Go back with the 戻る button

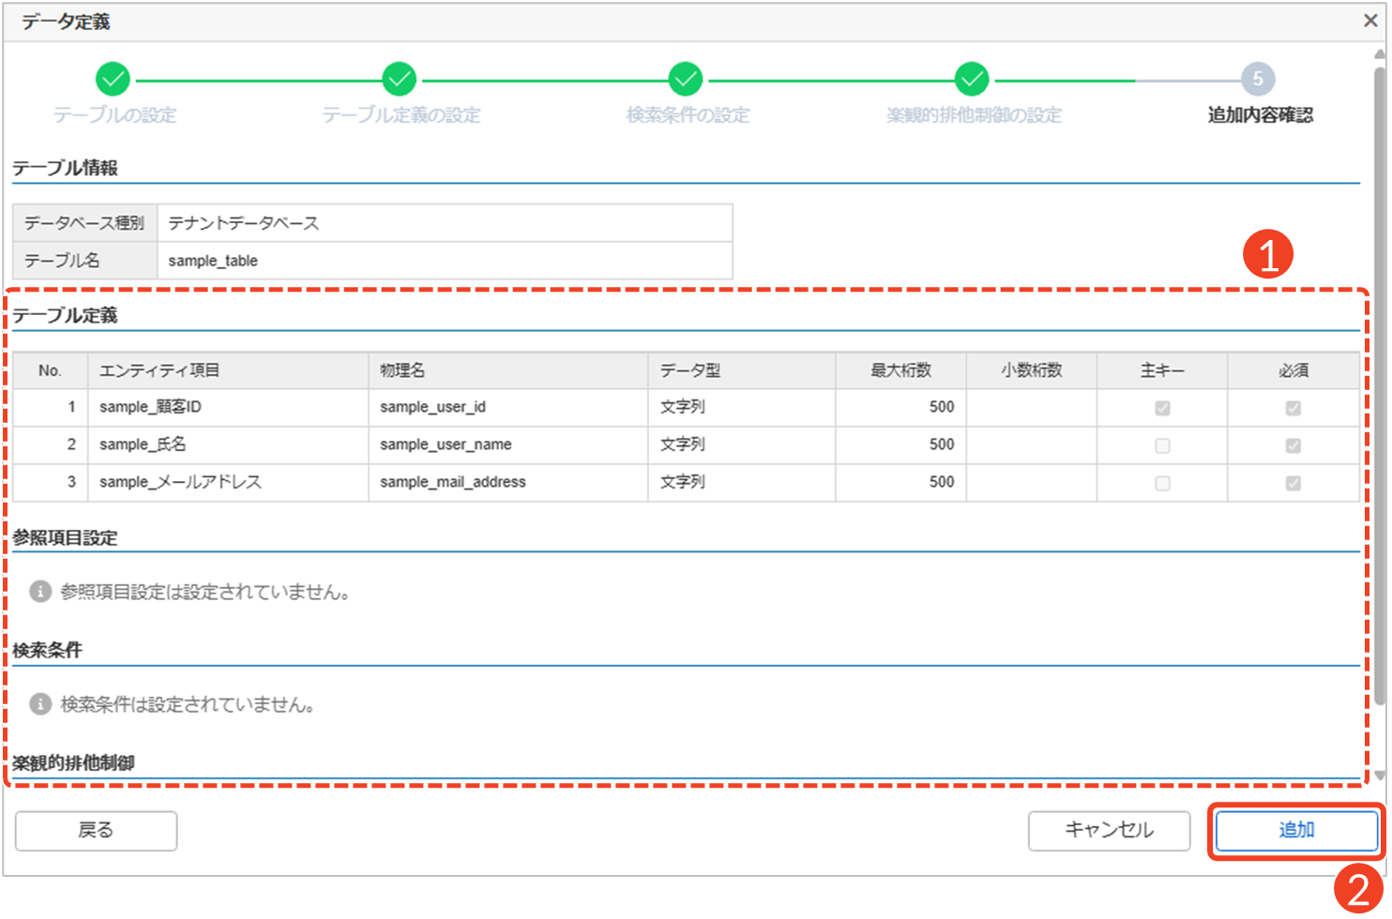(96, 831)
